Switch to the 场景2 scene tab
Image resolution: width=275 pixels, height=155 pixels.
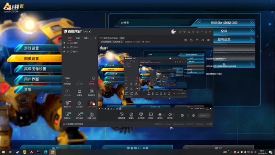click(78, 38)
